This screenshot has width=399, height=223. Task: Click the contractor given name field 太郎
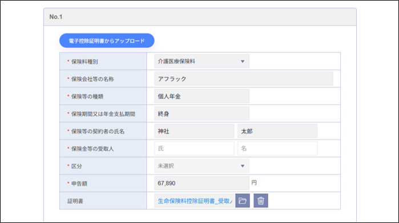277,131
